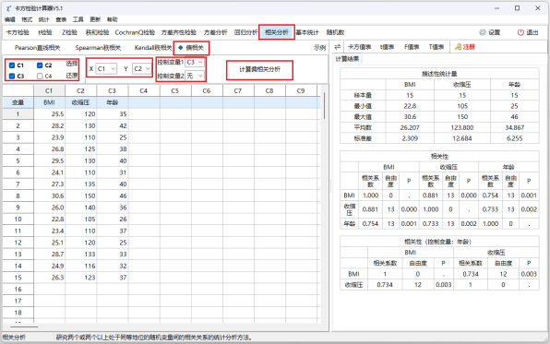
Task: Click the 设置 settings label
Action: pos(494,32)
